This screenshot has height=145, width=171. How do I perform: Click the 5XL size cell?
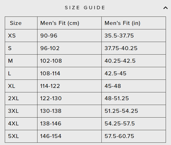13,136
